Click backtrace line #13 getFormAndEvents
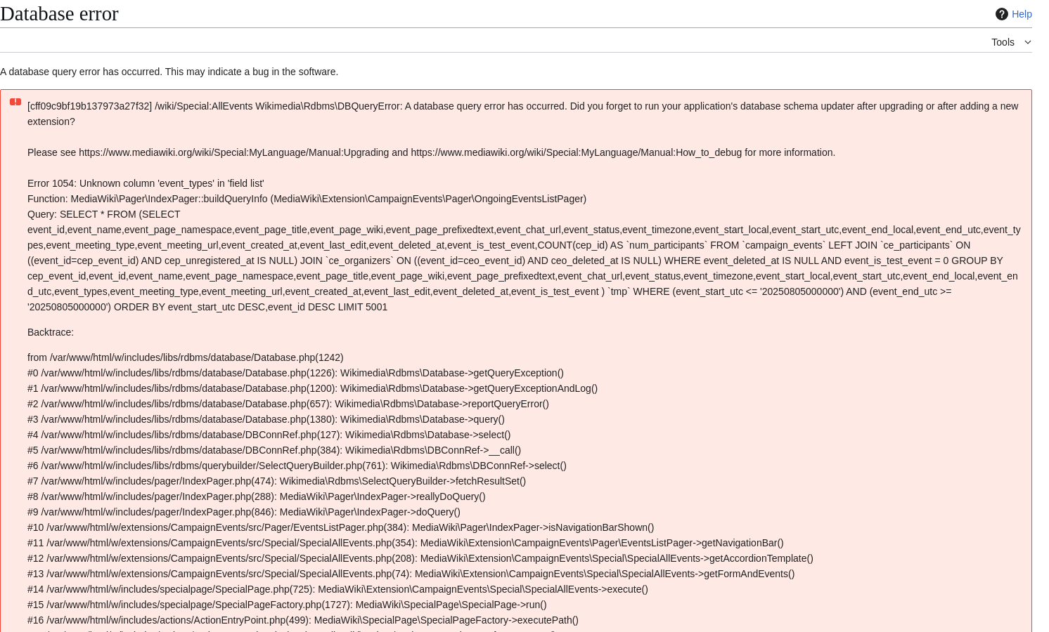1049x632 pixels. [411, 574]
